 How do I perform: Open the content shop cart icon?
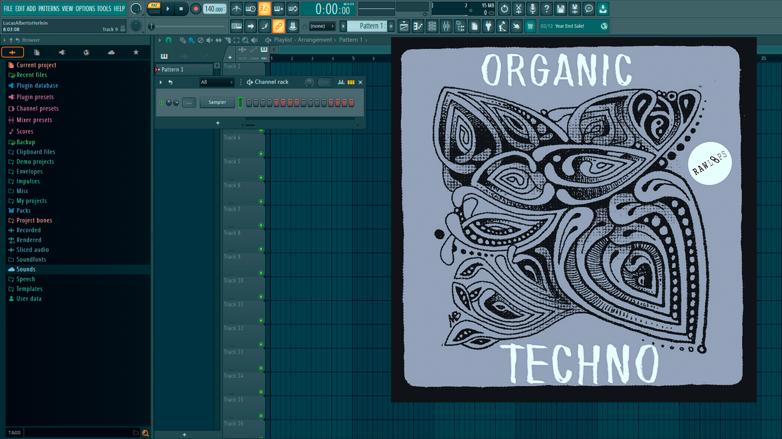531,26
